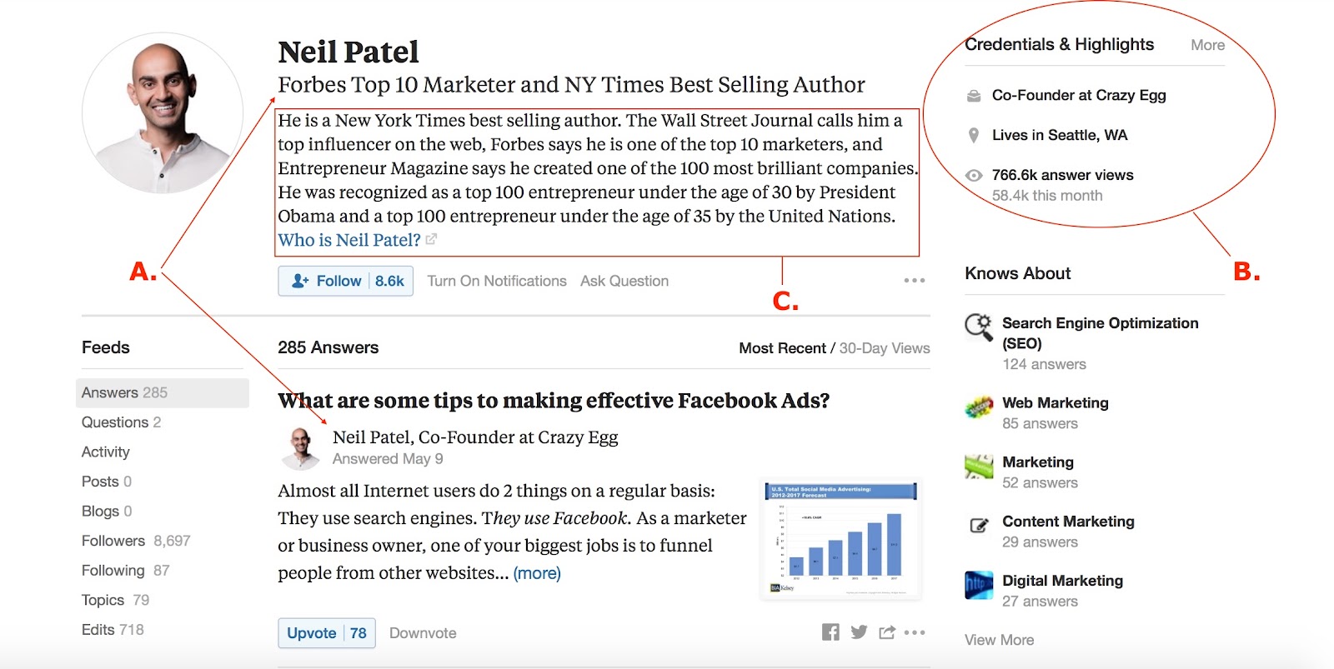Share answer via Twitter icon
The image size is (1334, 669).
(859, 632)
